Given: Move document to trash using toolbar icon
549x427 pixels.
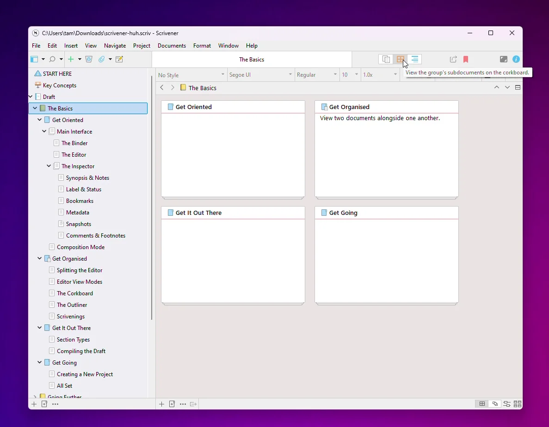Looking at the screenshot, I should (x=89, y=59).
